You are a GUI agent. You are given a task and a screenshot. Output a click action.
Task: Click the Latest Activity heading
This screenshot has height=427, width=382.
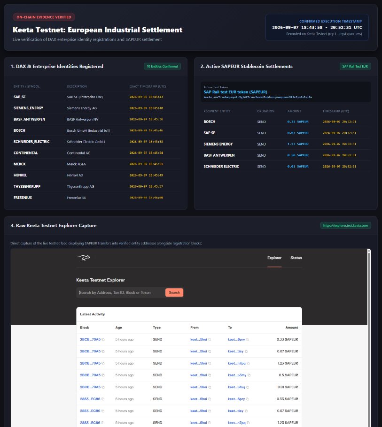(93, 314)
